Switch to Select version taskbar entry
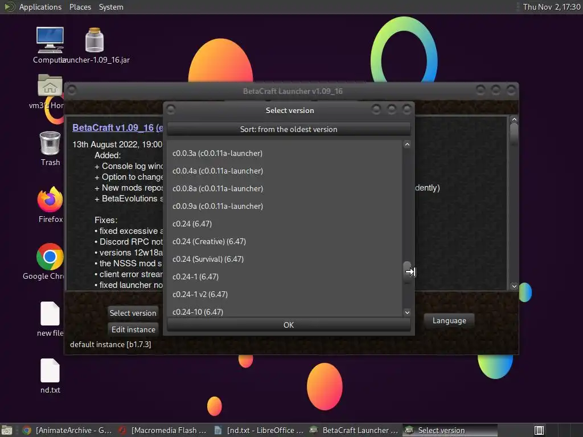 450,430
